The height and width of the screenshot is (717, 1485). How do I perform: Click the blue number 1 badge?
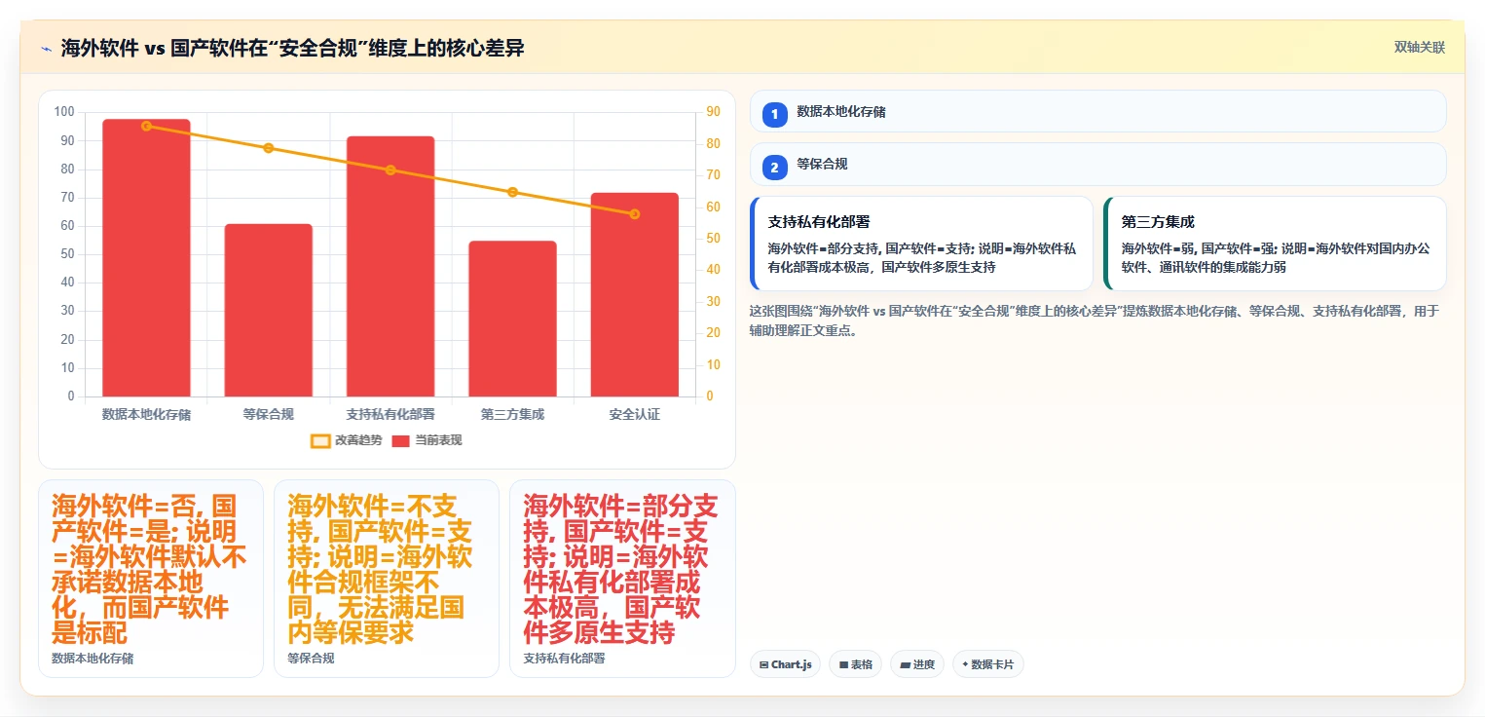pos(774,115)
